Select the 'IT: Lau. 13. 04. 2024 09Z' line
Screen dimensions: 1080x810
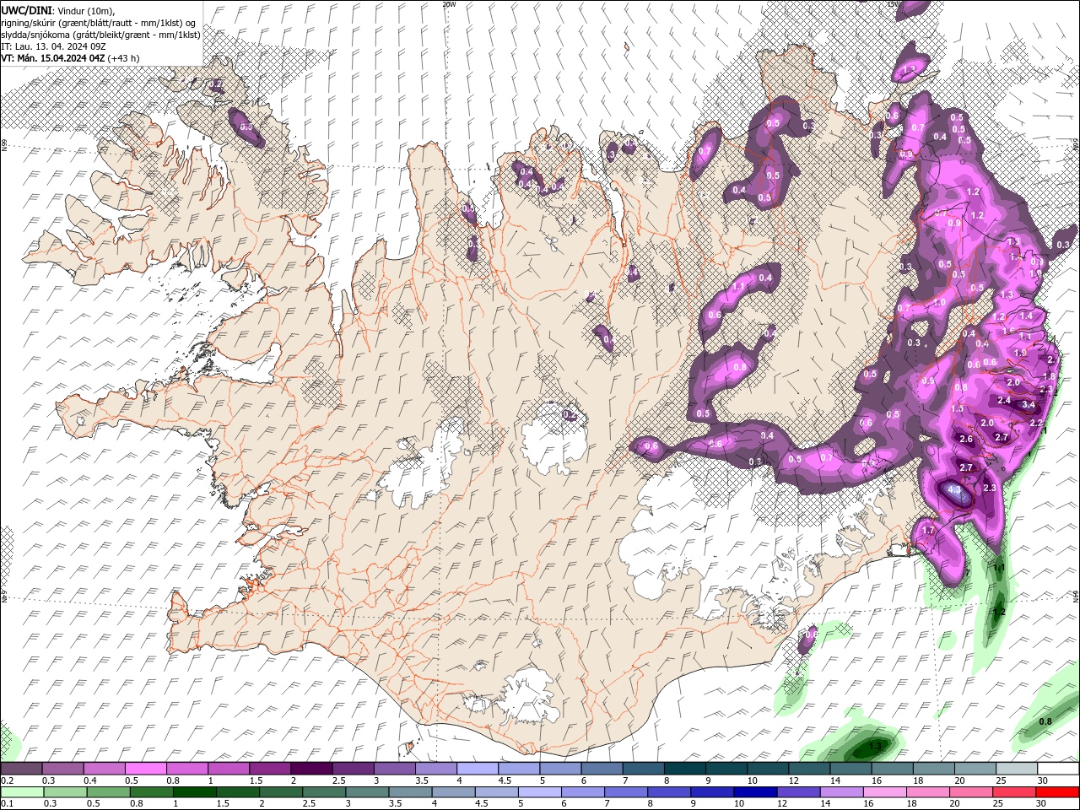coord(52,46)
